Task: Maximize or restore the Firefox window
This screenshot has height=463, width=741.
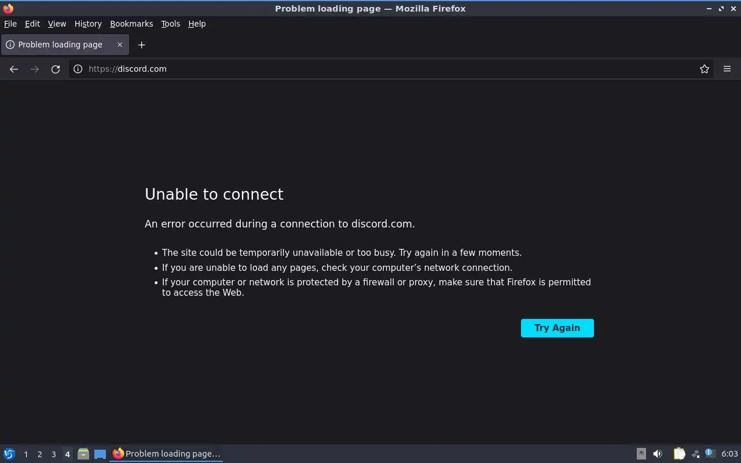Action: coord(721,9)
